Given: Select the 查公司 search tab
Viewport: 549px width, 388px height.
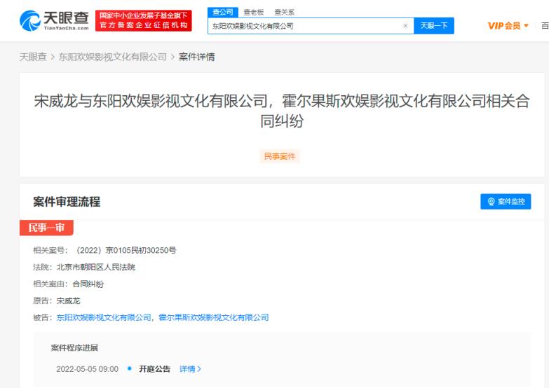Looking at the screenshot, I should pyautogui.click(x=223, y=12).
